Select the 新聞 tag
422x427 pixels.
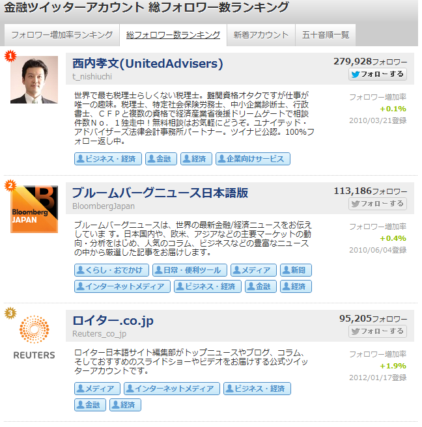[x=296, y=270]
